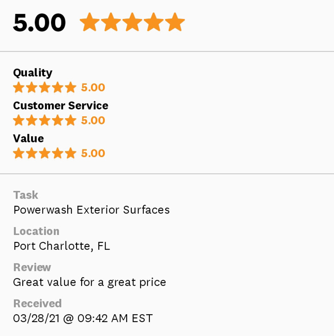This screenshot has width=334, height=336.
Task: Click the first large star in the overall rating
Action: [90, 22]
